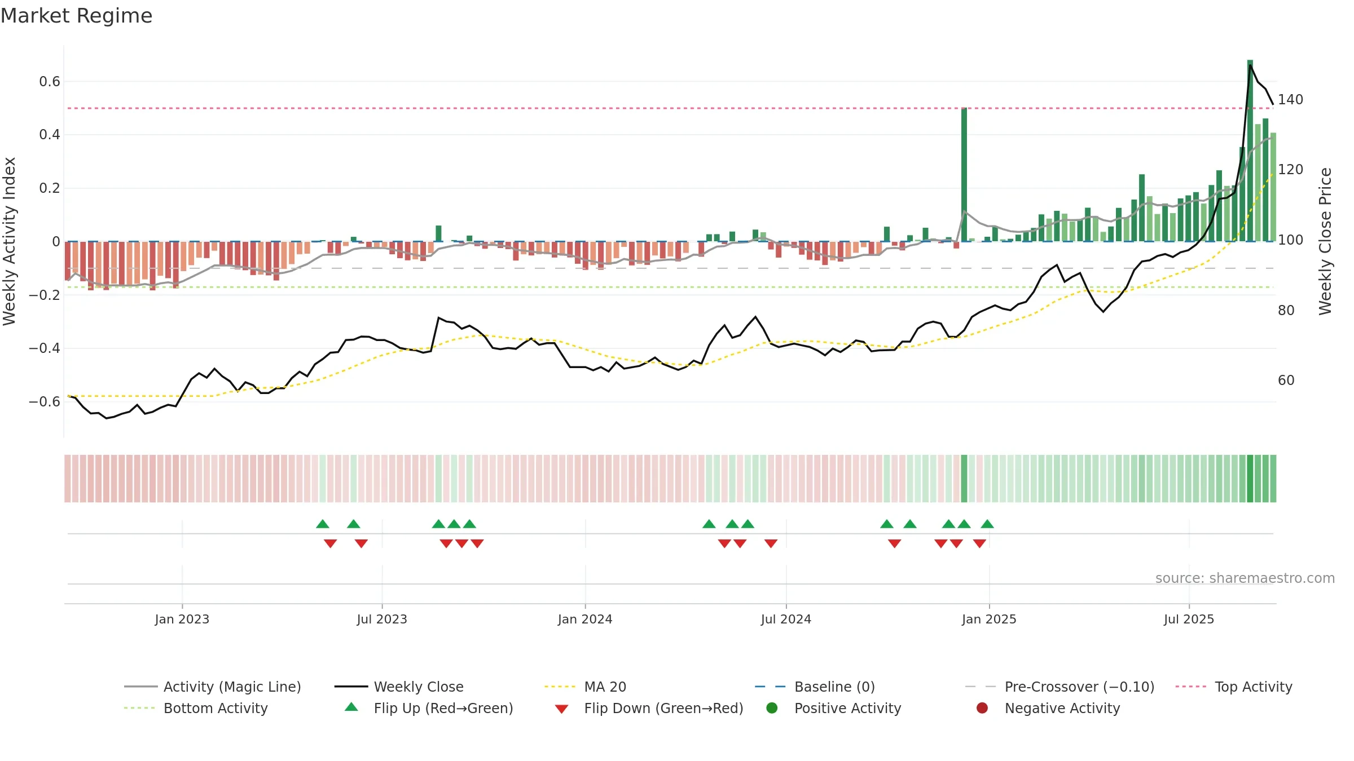Click the Jul 2025 axis label

[x=1189, y=619]
